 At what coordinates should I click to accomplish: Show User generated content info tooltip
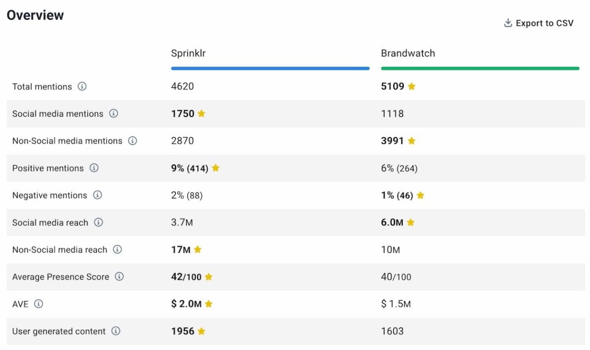click(x=116, y=331)
